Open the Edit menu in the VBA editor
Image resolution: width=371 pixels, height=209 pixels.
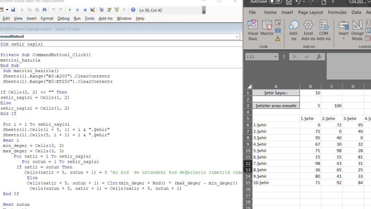pyautogui.click(x=6, y=18)
